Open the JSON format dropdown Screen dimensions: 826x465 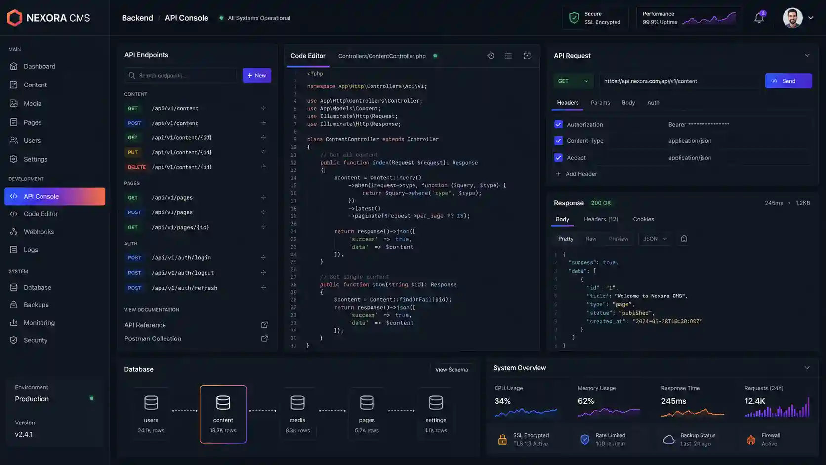point(655,239)
